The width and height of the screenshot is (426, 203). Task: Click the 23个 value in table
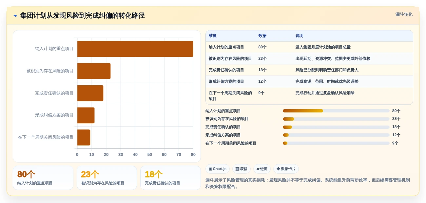tap(262, 59)
